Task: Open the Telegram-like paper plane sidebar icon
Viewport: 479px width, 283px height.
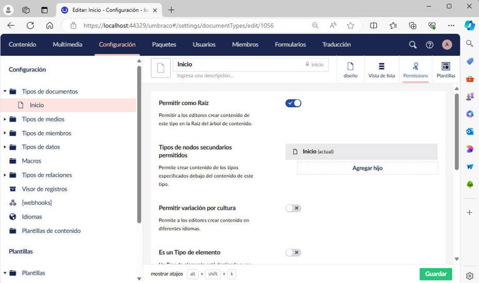Action: 470,167
